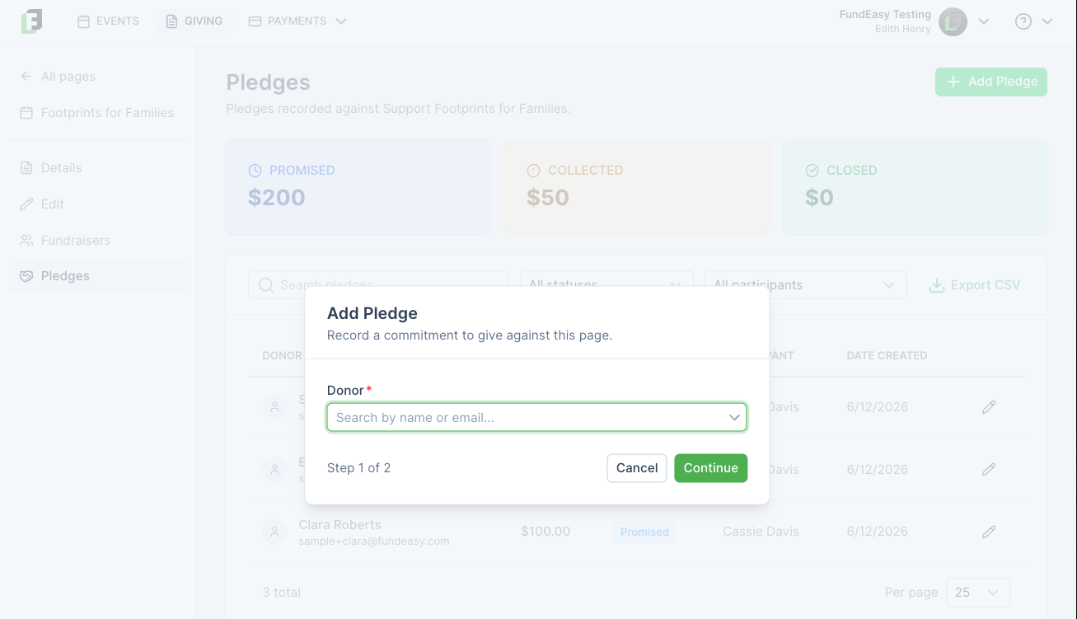Open the Events menu item
The width and height of the screenshot is (1077, 619).
coord(109,21)
